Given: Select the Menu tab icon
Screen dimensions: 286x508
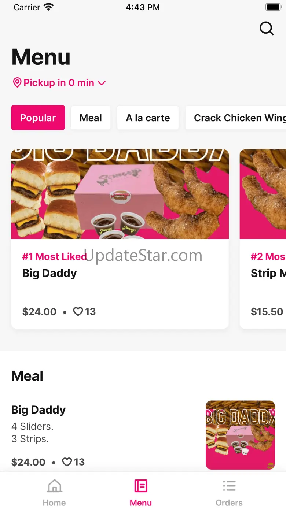Looking at the screenshot, I should tap(141, 486).
